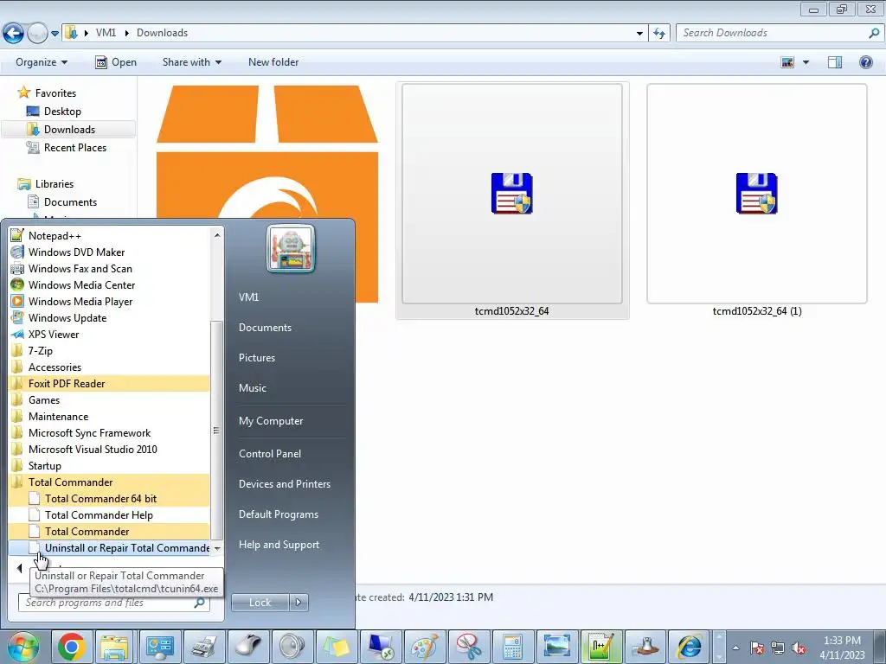Open the change view options dropdown arrow

[x=806, y=62]
